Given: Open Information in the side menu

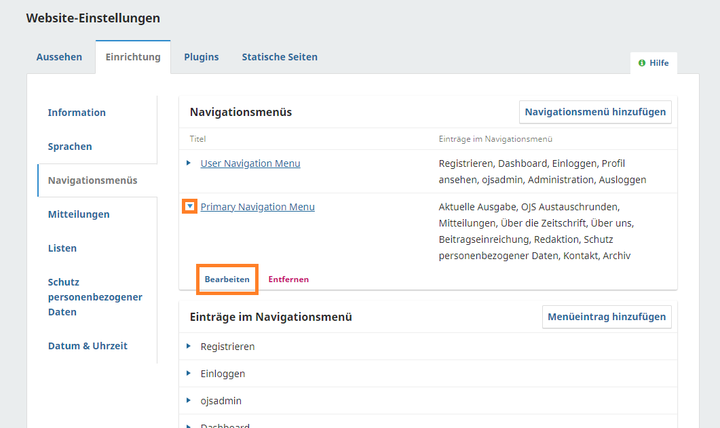Looking at the screenshot, I should (x=77, y=113).
